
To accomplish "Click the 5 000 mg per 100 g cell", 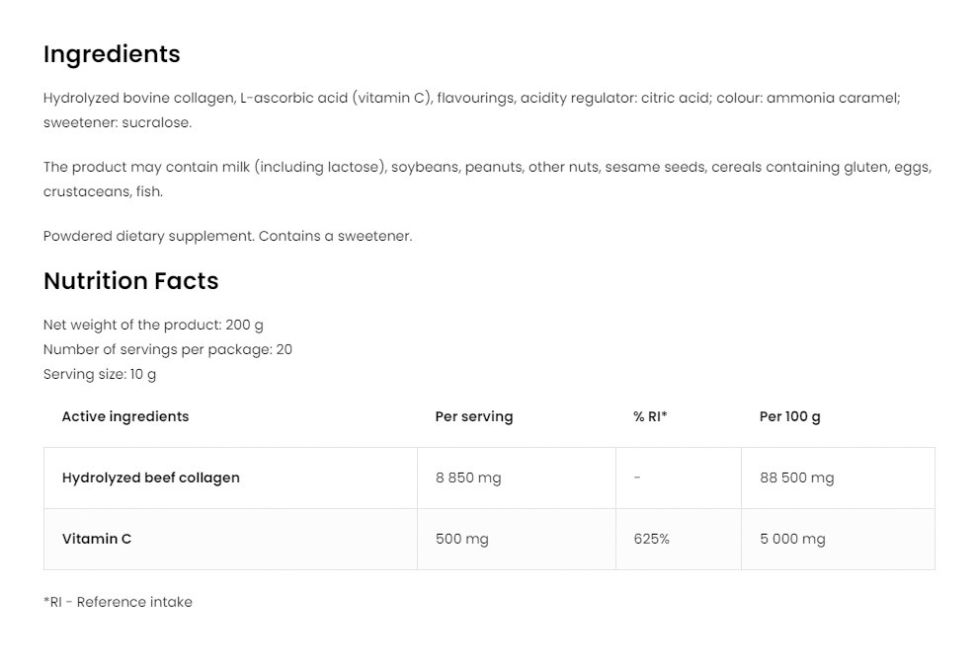I will 792,539.
